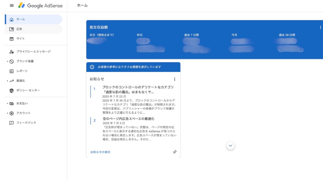Click the trend arrow icon beside 最適化
This screenshot has height=181, width=323.
click(x=12, y=81)
